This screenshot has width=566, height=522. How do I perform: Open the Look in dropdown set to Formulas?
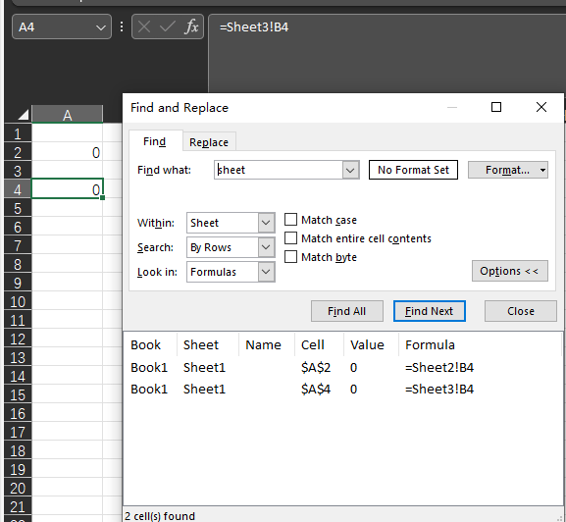click(266, 272)
